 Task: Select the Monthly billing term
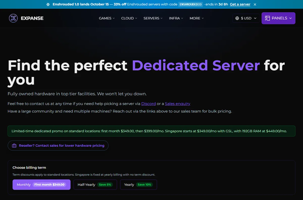pos(41,185)
